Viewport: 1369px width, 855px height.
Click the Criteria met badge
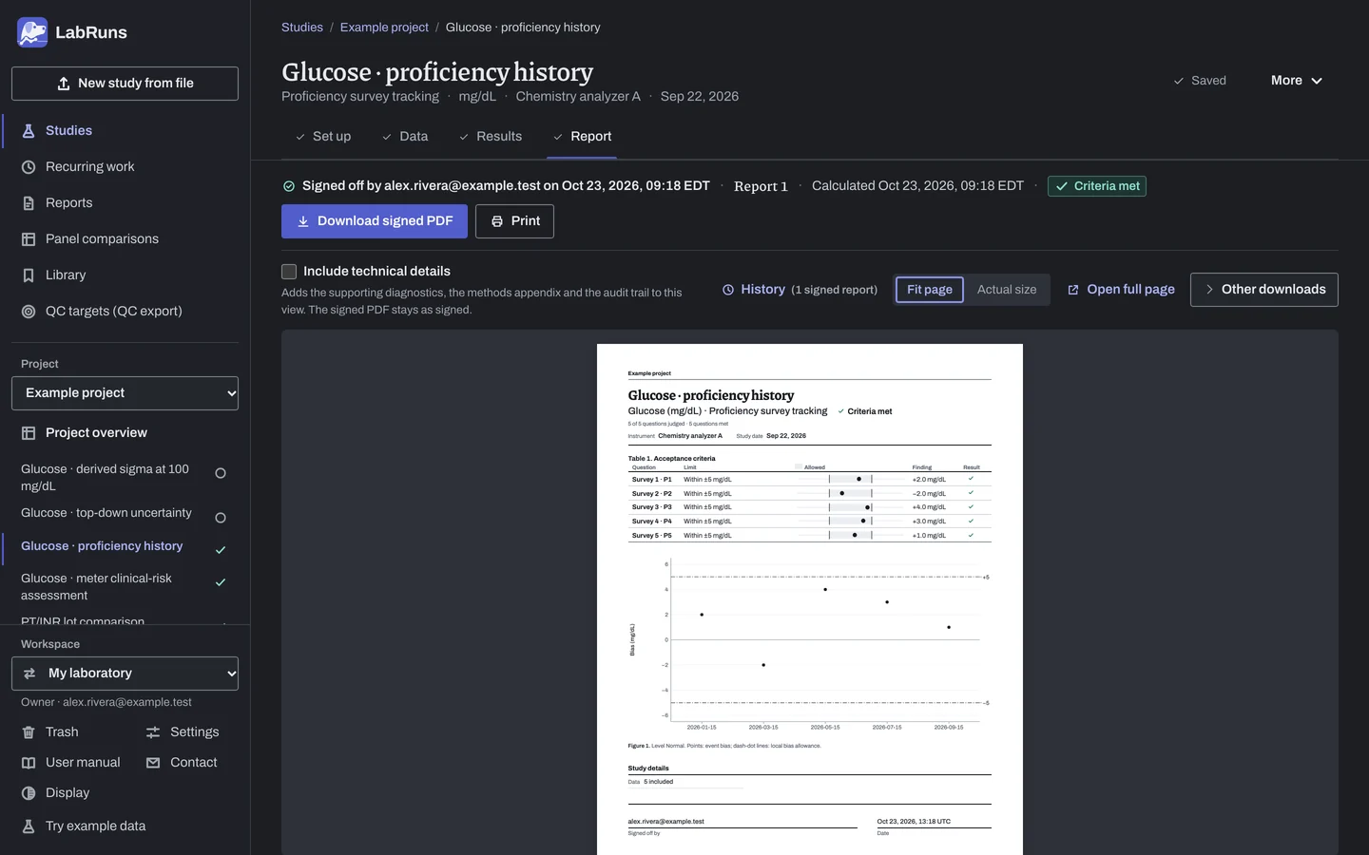1097,186
